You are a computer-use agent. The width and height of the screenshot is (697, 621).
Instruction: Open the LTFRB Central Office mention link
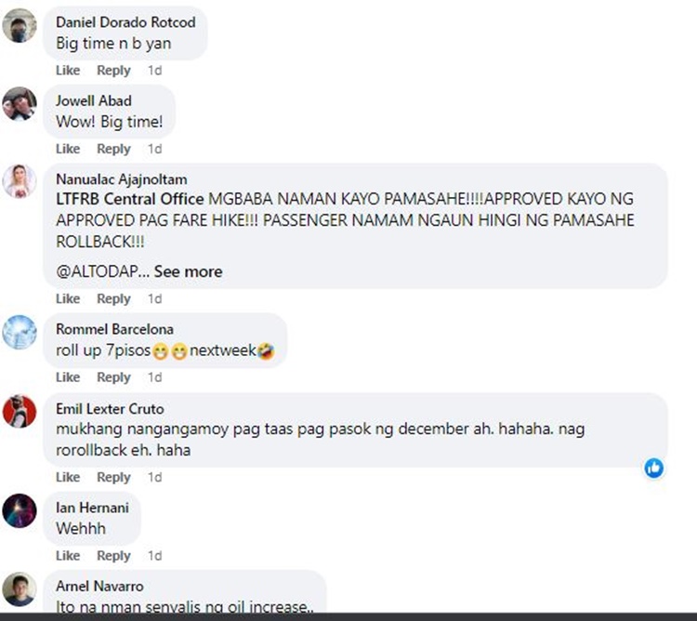130,199
